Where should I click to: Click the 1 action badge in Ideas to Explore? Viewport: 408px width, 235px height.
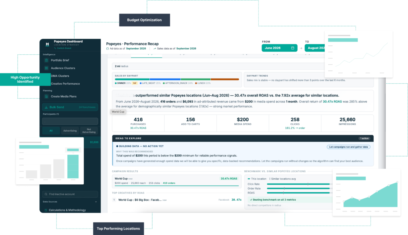coord(364,138)
